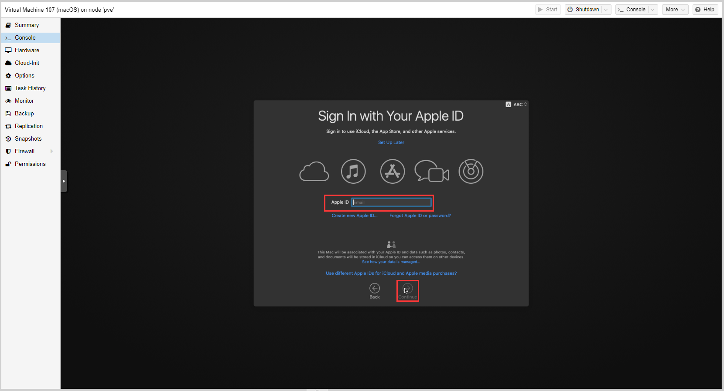Click the Find My radar icon

(x=471, y=172)
